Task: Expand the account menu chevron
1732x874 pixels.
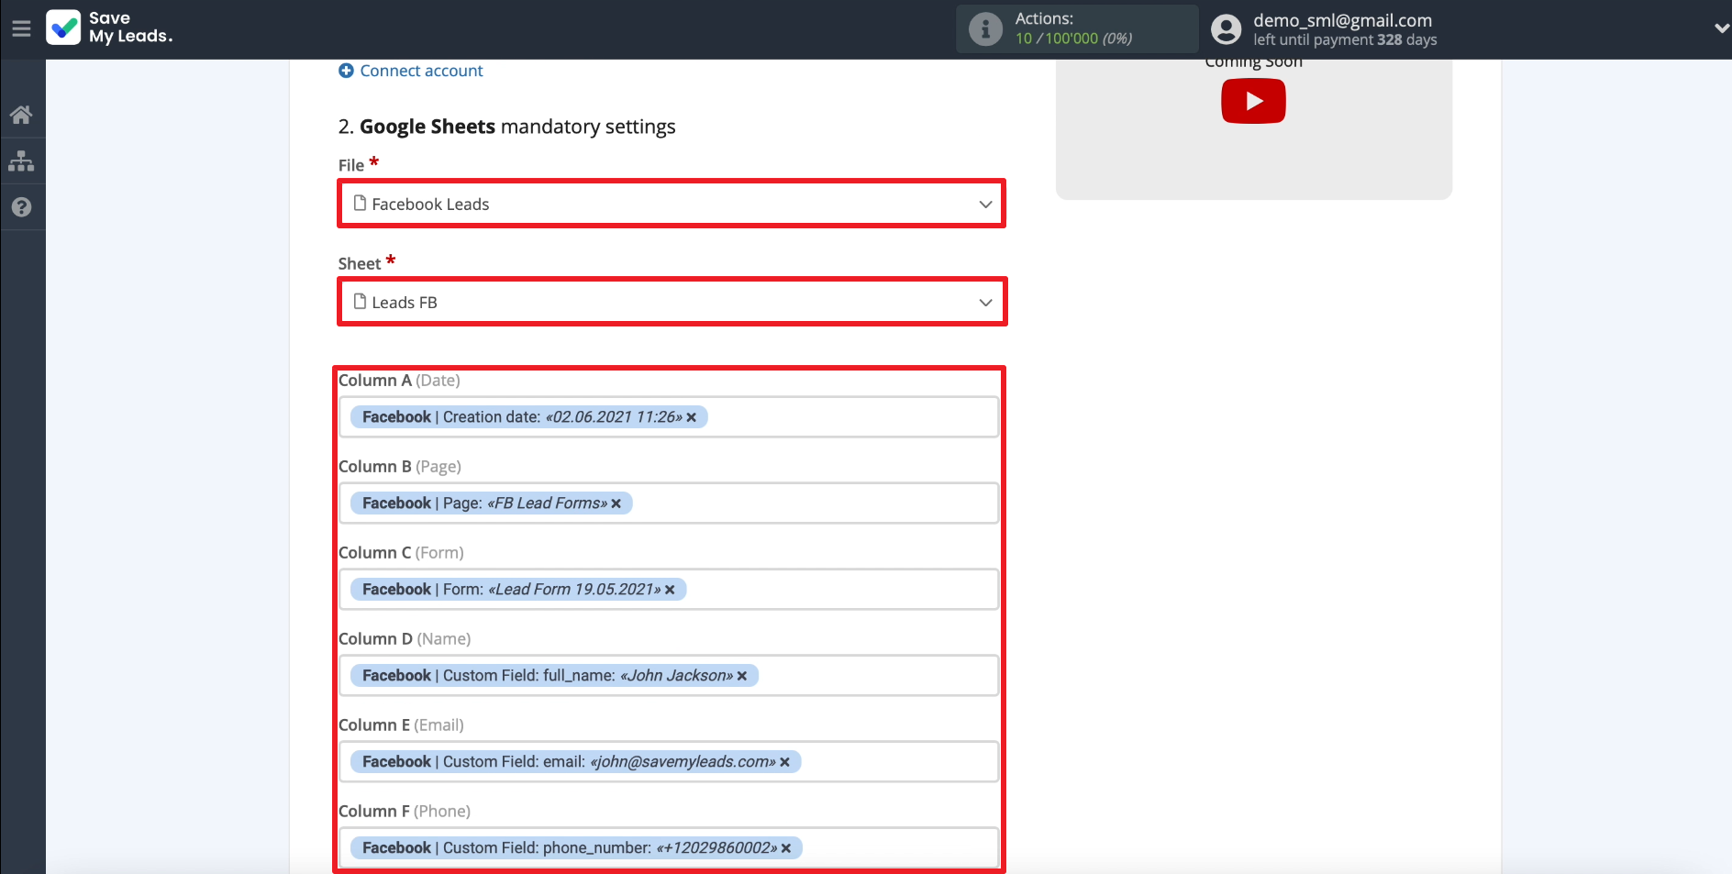Action: click(1721, 28)
